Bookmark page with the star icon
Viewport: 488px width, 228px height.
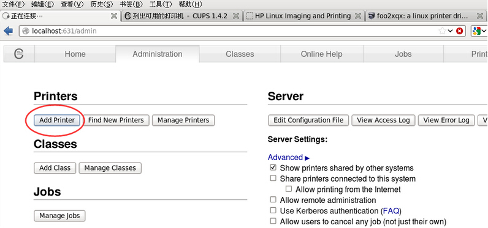pos(442,31)
